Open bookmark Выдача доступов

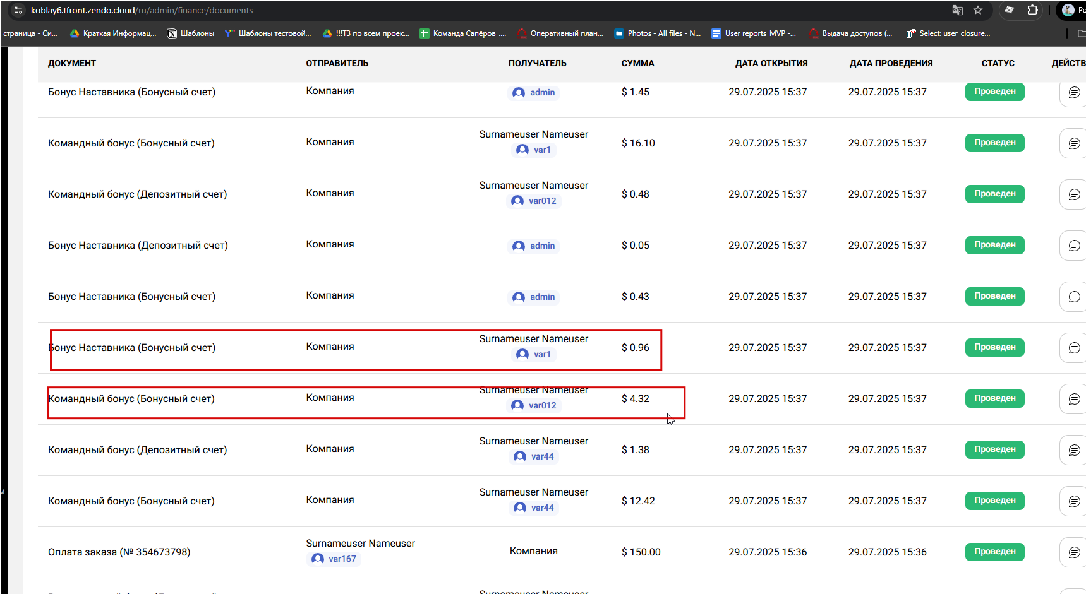851,33
